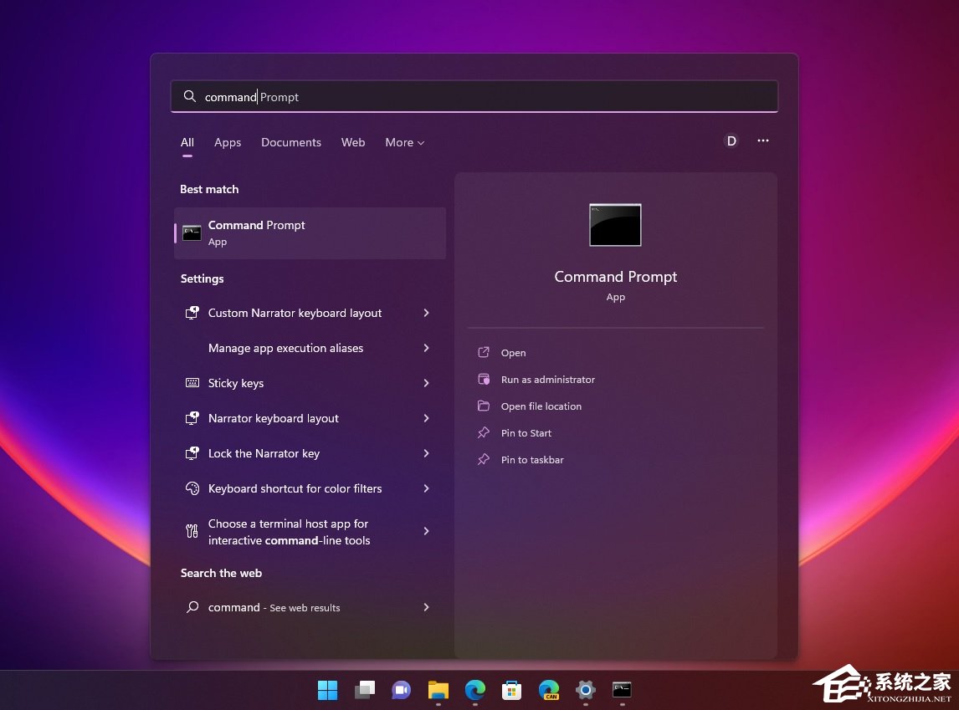Select Run as administrator
Image resolution: width=959 pixels, height=710 pixels.
[x=547, y=380]
